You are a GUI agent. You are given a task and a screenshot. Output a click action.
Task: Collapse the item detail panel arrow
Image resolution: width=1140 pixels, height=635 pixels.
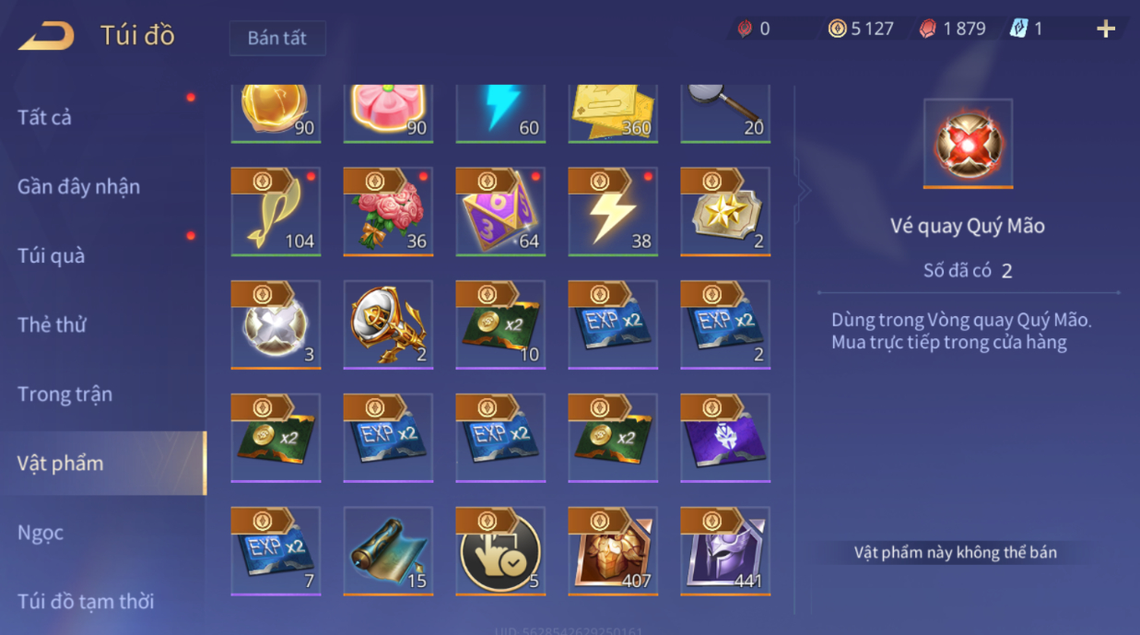(803, 191)
